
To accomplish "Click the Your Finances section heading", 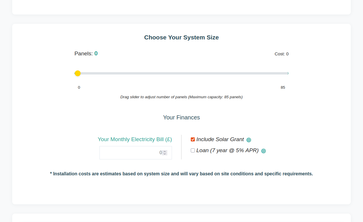I will (x=181, y=117).
